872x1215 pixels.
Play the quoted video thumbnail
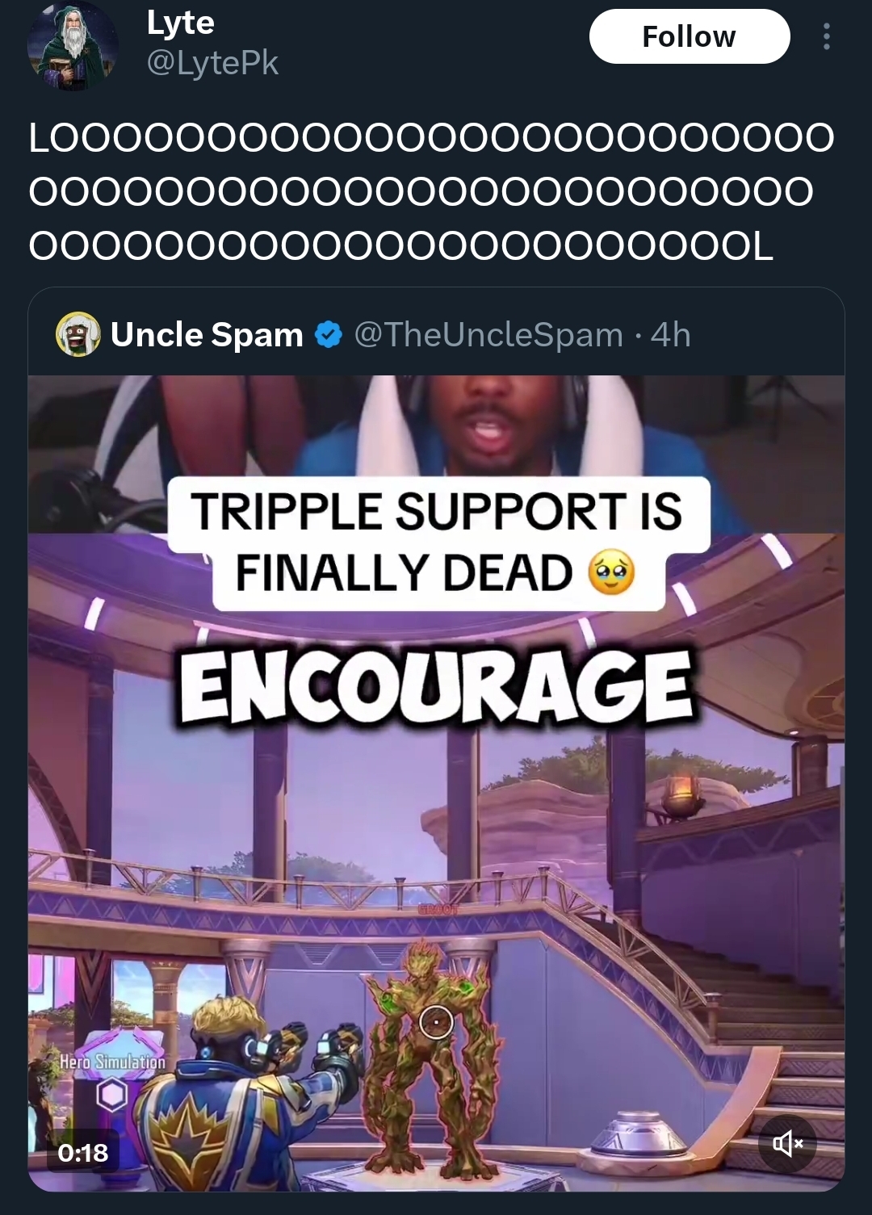[x=436, y=783]
